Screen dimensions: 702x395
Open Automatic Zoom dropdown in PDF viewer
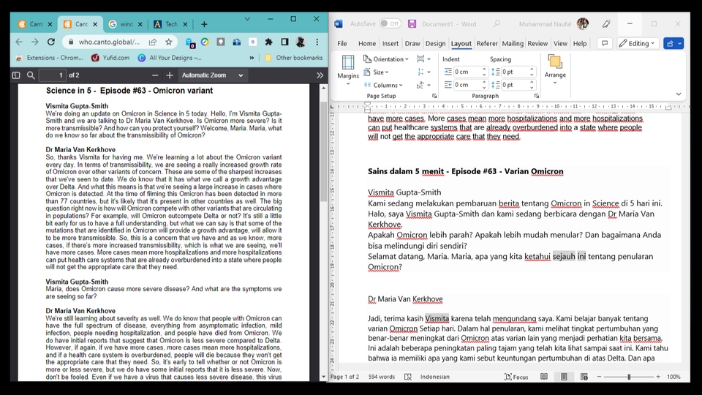[x=212, y=75]
